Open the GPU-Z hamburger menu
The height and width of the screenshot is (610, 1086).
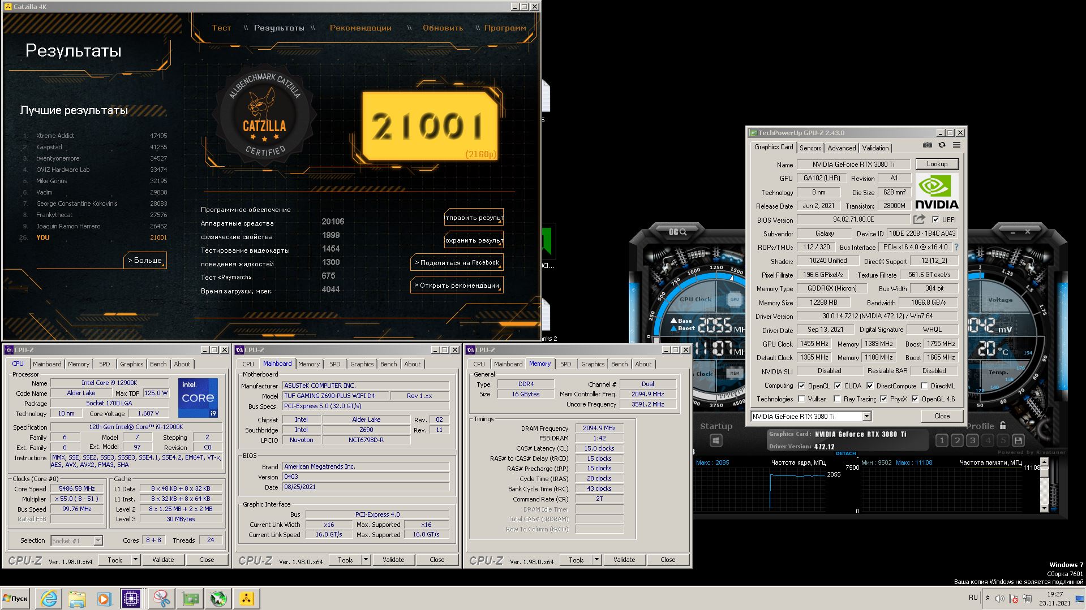tap(956, 145)
